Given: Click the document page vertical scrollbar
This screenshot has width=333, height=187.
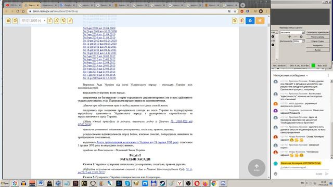Looking at the screenshot, I should 268,97.
